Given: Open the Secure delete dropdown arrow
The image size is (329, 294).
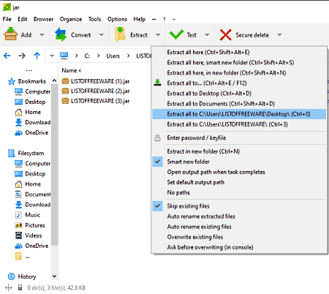Looking at the screenshot, I should click(x=279, y=34).
